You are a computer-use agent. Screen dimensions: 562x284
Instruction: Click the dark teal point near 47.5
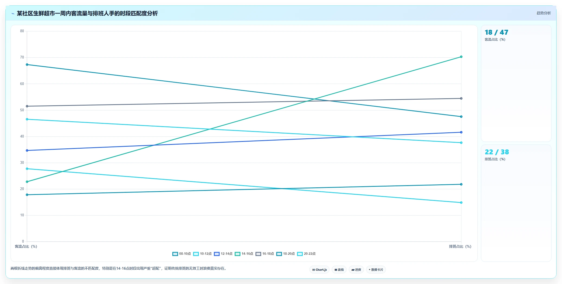click(x=461, y=117)
